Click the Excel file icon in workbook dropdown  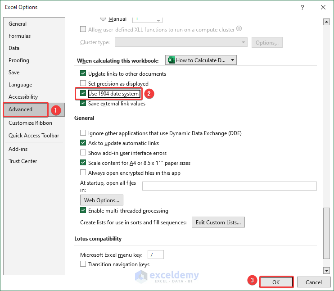click(x=171, y=60)
